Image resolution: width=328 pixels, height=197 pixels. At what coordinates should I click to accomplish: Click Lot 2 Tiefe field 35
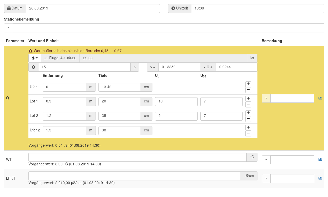click(120, 116)
